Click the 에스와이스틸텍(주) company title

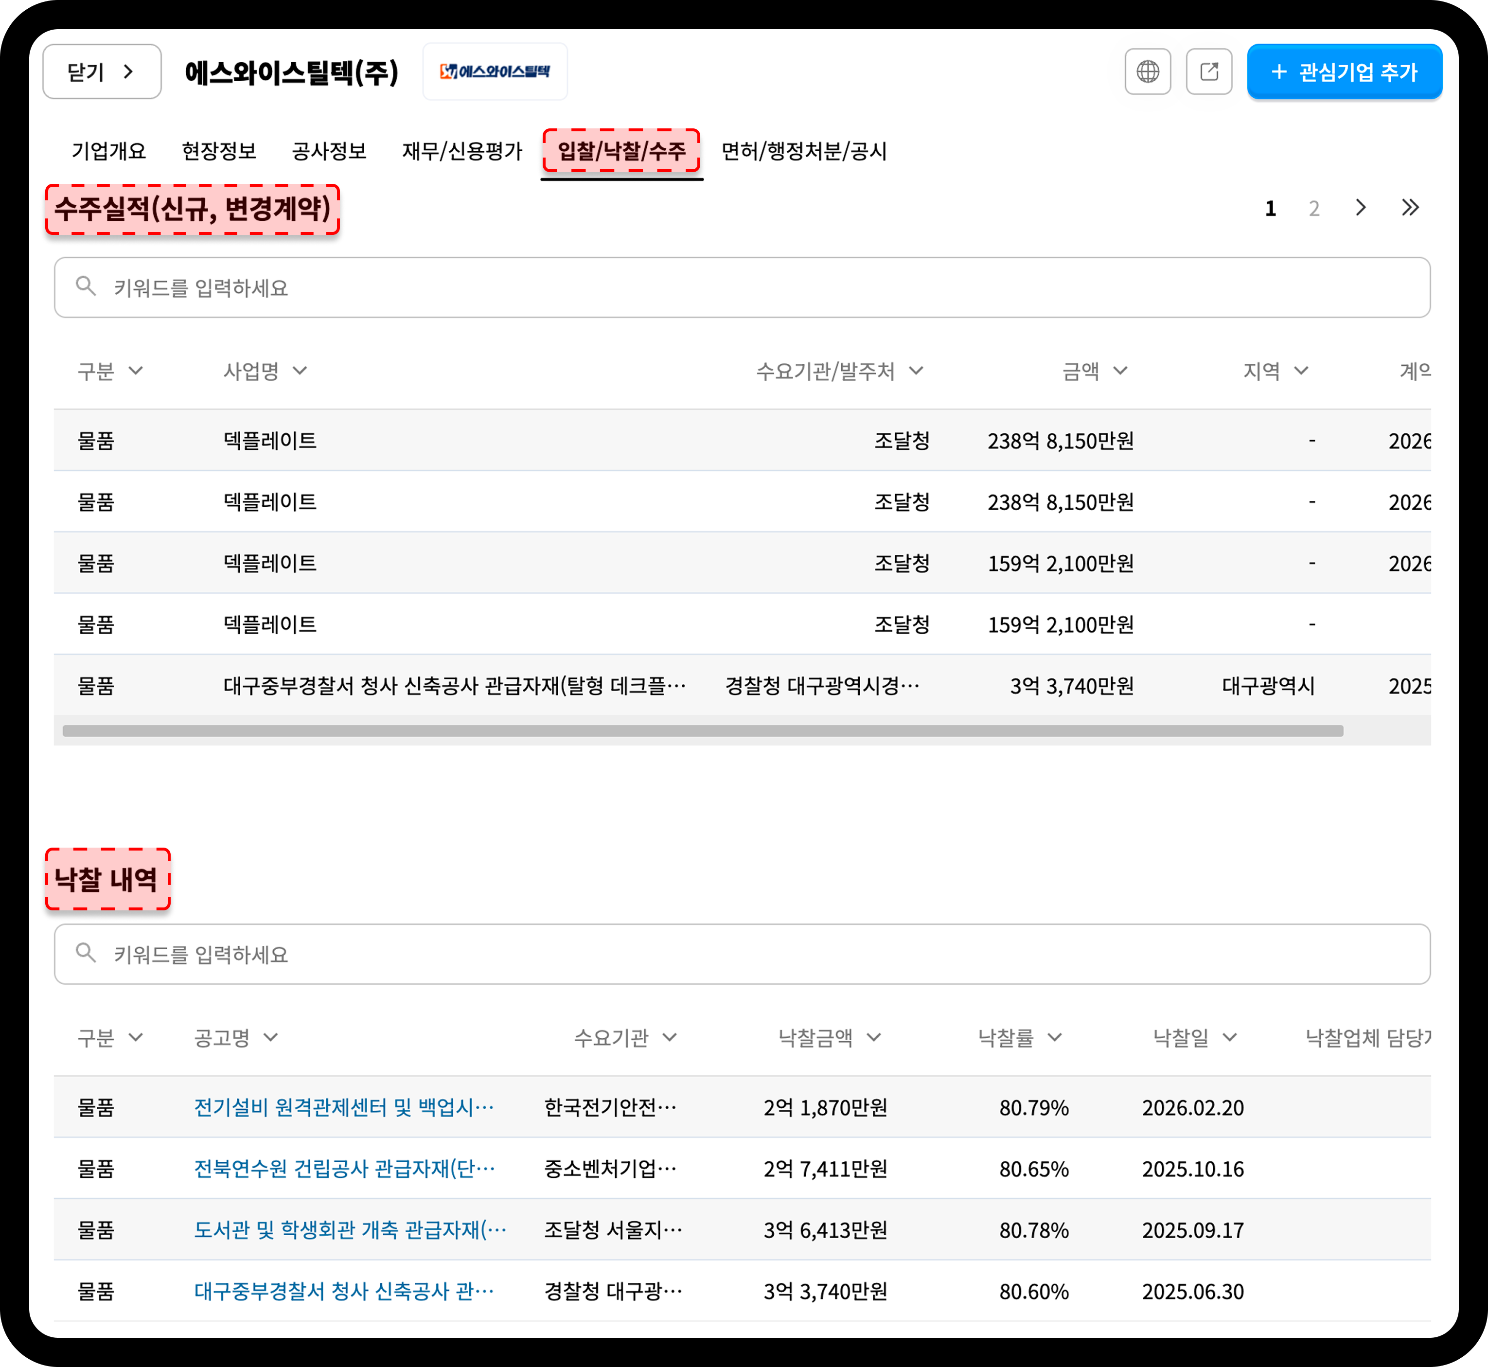click(291, 72)
